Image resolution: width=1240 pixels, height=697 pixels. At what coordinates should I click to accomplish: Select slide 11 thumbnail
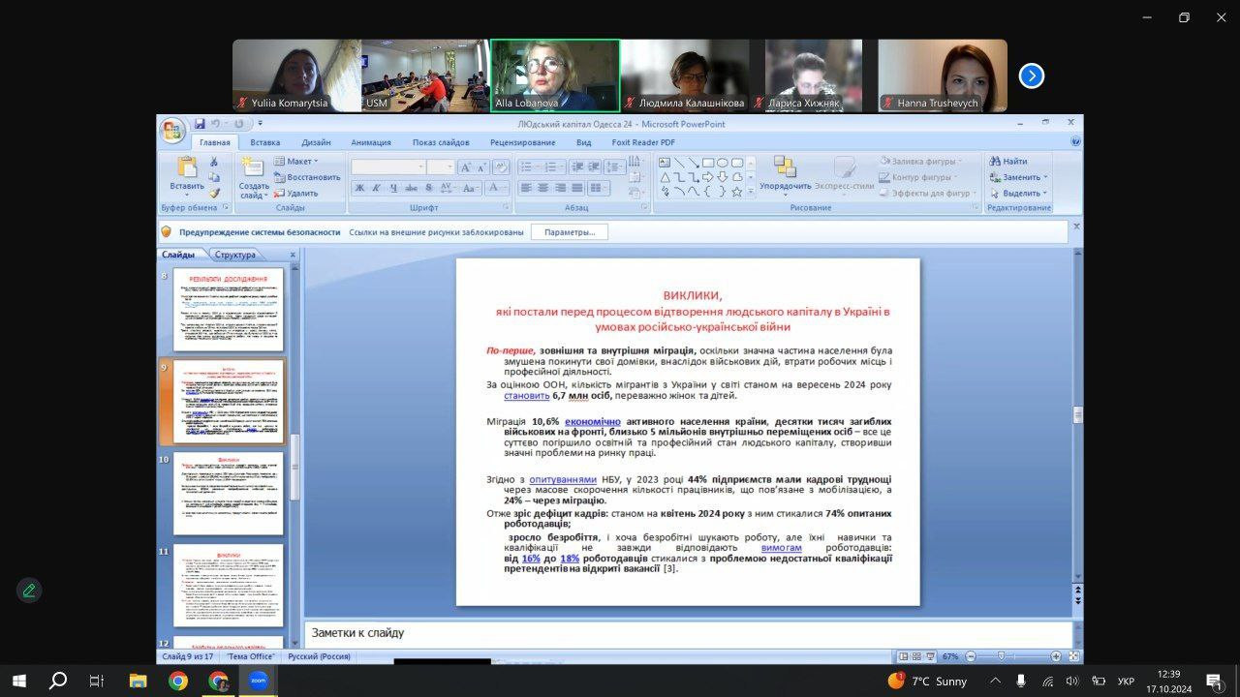tap(229, 586)
